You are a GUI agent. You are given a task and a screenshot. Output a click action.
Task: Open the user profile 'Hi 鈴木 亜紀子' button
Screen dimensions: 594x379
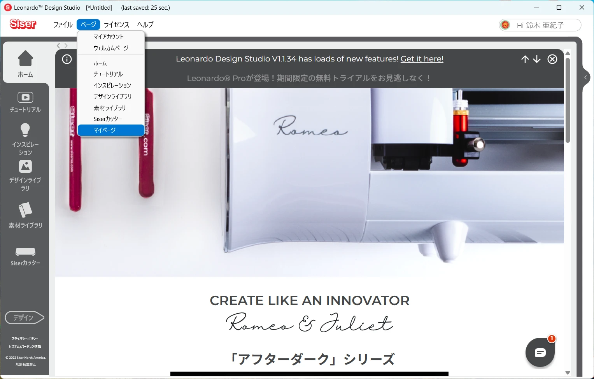point(540,25)
